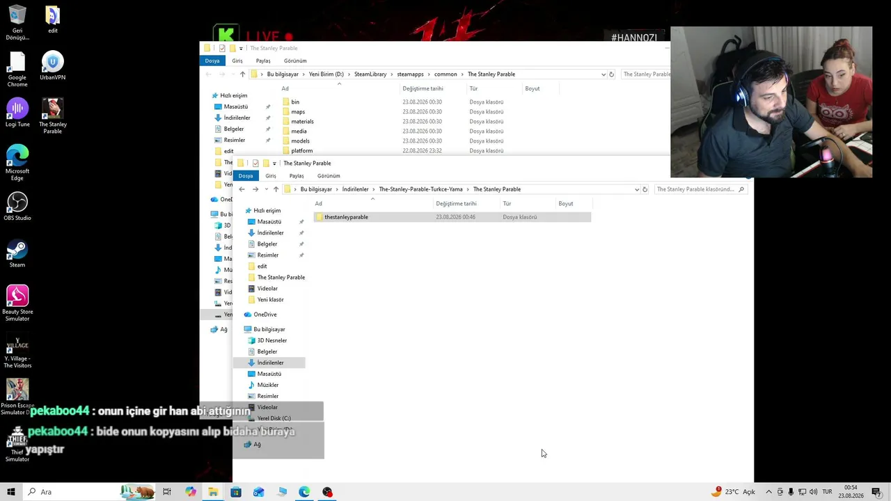Click SteamLibrary breadcrumb in back Explorer
Image resolution: width=891 pixels, height=501 pixels.
click(x=370, y=74)
